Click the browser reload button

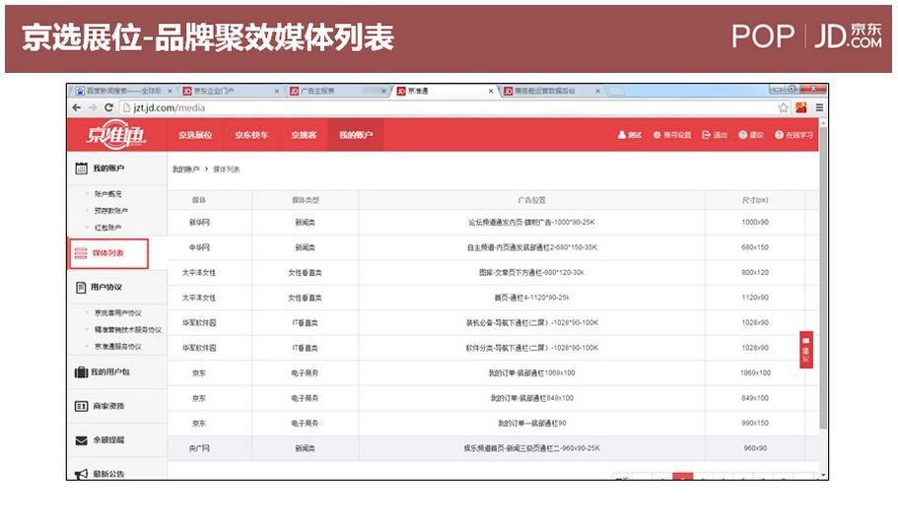(x=109, y=107)
